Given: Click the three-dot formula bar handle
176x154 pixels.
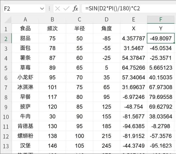Looking at the screenshot, I should (49, 9).
